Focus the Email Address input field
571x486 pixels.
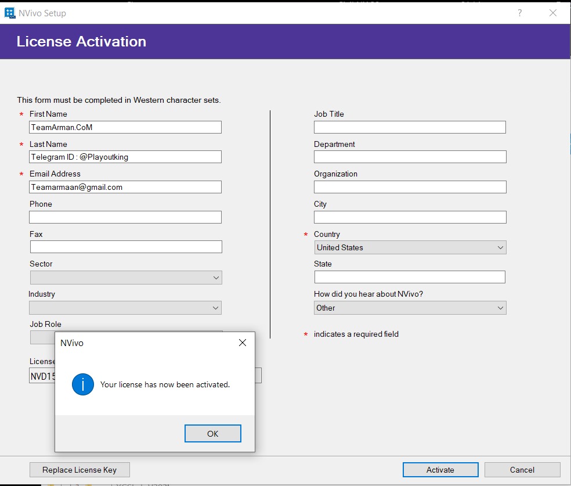point(125,187)
